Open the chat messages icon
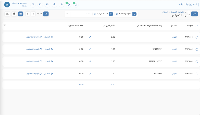The image size is (200, 115). 76,5
